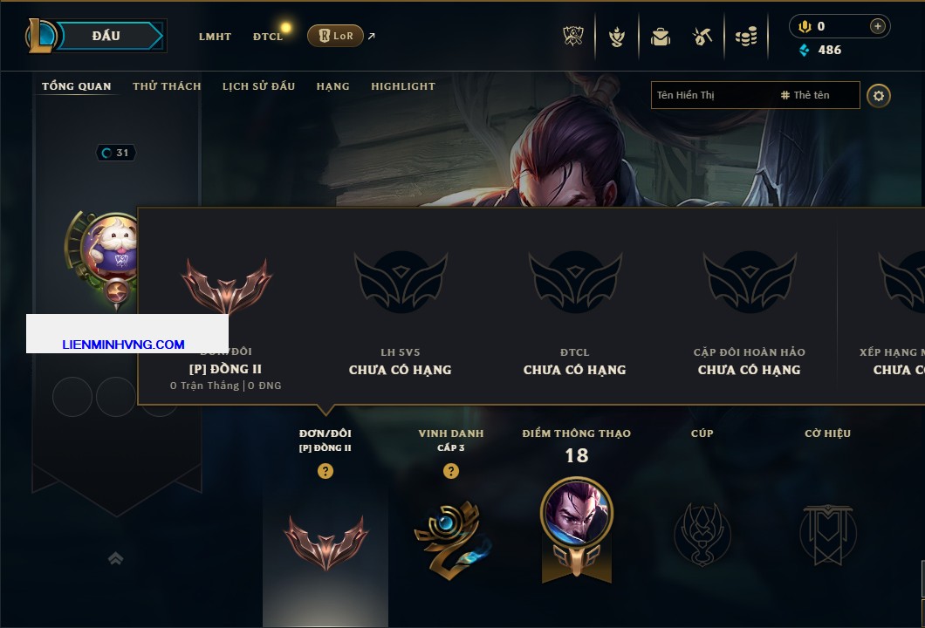This screenshot has width=925, height=628.
Task: Click the League of Legends logo icon
Action: coord(40,36)
